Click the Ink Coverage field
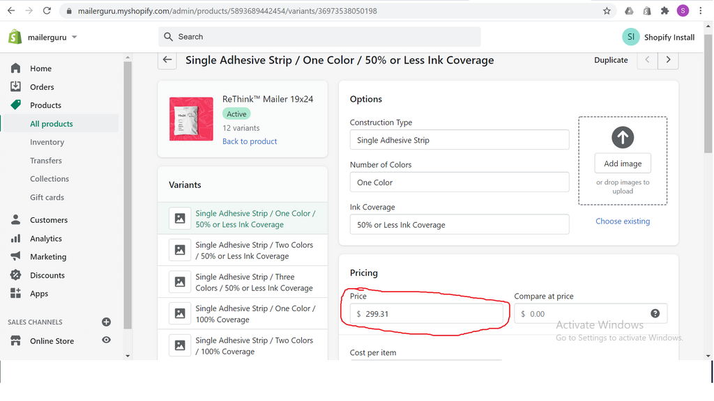714x401 pixels. [459, 225]
